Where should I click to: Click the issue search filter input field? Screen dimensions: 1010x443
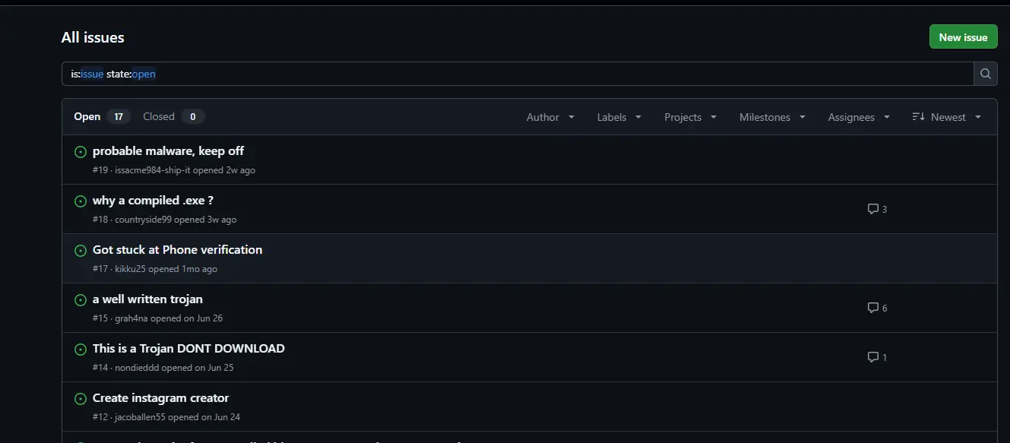pyautogui.click(x=518, y=74)
